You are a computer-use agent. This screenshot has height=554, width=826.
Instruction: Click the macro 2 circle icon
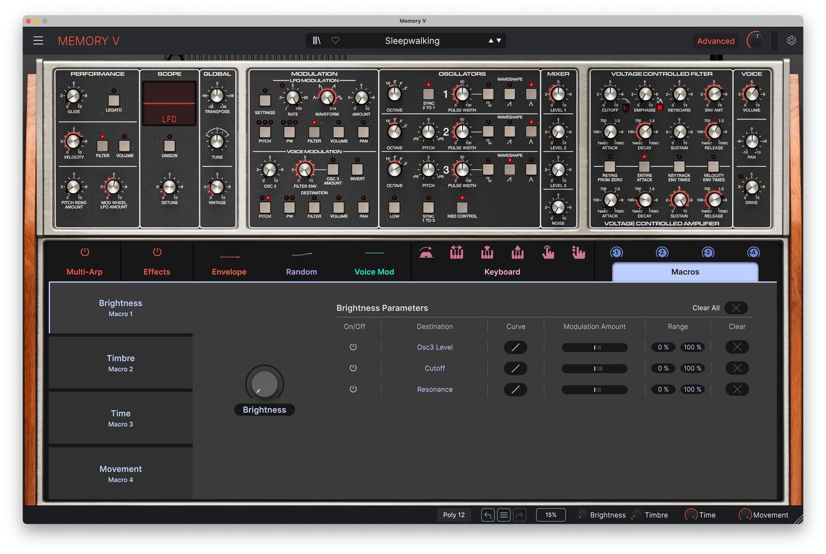pos(662,253)
